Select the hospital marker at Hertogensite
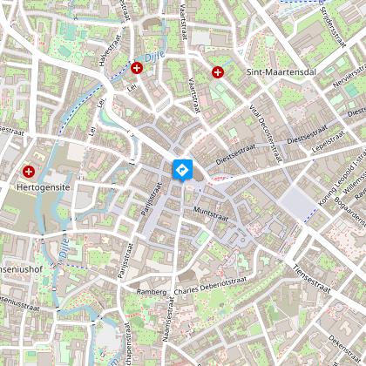Viewport: 366px width, 366px height. tap(29, 172)
